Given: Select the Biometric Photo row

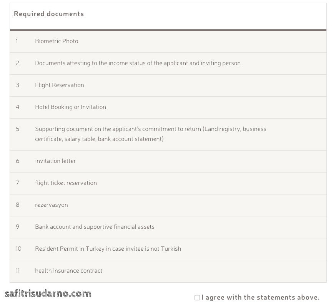Looking at the screenshot, I should 57,41.
